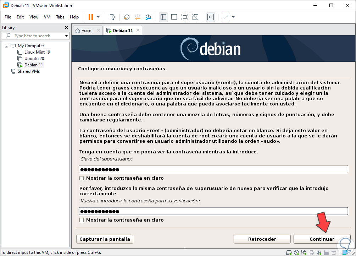Click the archive box status icon
Screen dimensions: 356x256
click(x=334, y=252)
